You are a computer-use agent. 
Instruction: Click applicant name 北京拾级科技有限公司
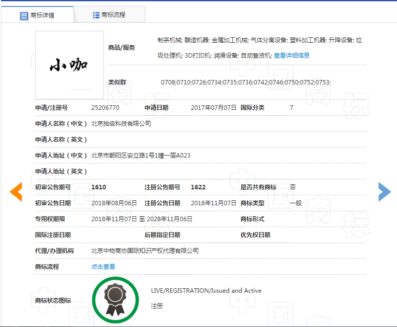(x=121, y=124)
